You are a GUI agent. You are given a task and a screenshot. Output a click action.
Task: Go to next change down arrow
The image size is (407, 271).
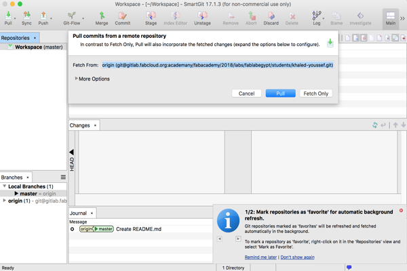tap(404, 125)
